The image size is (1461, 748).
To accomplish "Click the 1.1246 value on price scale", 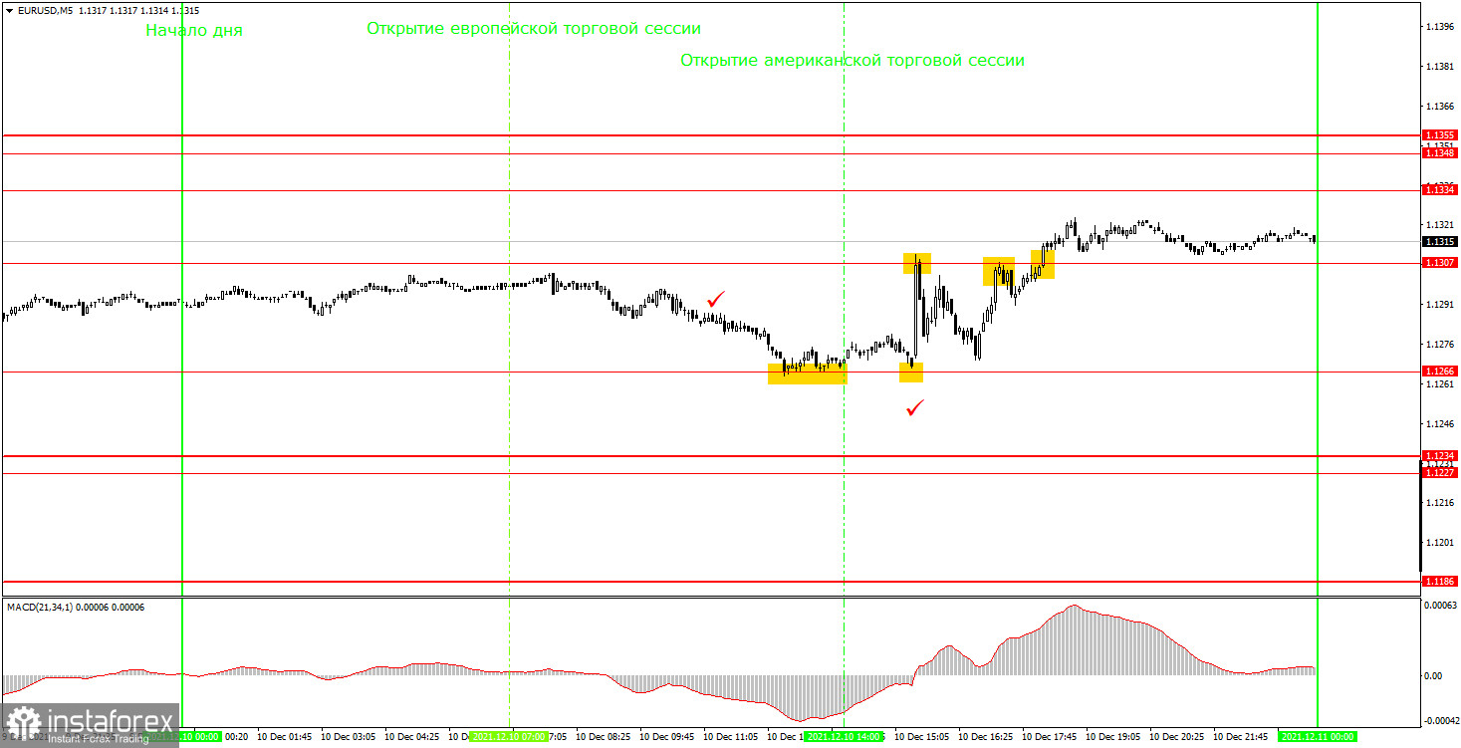I will tap(1440, 423).
